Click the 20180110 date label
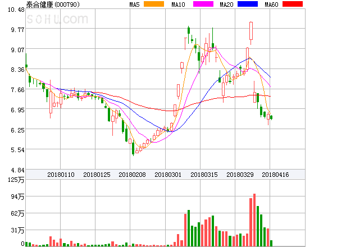The image size is (337, 247). click(x=61, y=175)
